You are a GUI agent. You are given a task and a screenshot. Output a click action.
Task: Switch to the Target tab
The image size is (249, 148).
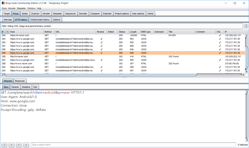(x=7, y=13)
